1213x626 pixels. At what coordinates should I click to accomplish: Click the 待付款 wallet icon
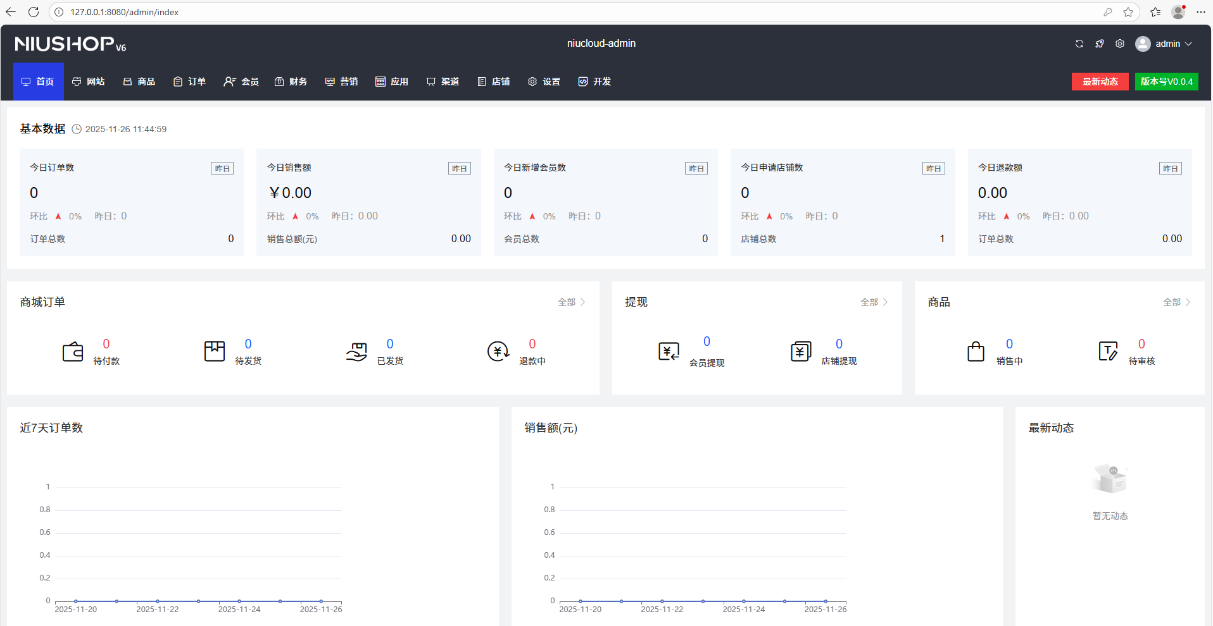[x=73, y=352]
